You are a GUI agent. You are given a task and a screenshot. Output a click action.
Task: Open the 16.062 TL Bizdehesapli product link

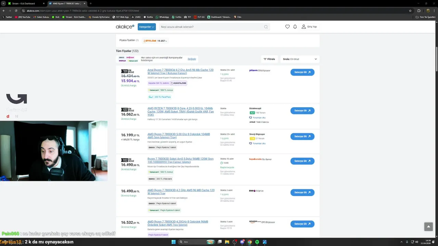(181, 111)
